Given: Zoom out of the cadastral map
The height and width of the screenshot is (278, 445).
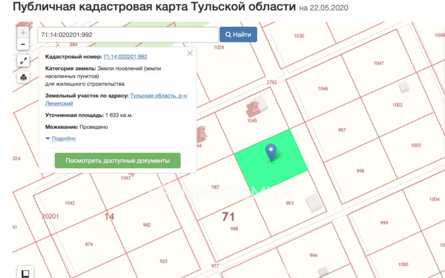Looking at the screenshot, I should [23, 44].
